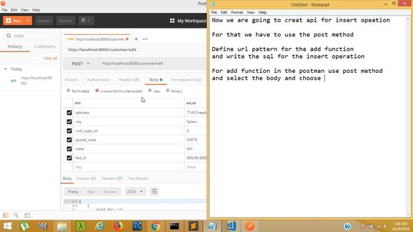Open the Pre-request Script tab
This screenshot has height=232, width=413.
click(186, 80)
